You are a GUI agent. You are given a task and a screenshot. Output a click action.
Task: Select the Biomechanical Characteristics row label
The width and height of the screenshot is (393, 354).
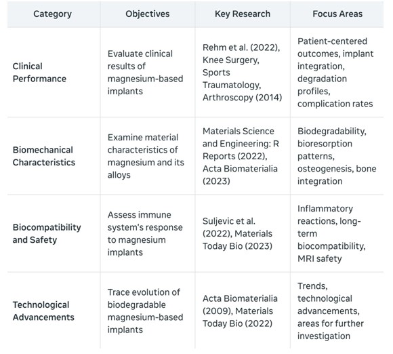[x=44, y=156]
